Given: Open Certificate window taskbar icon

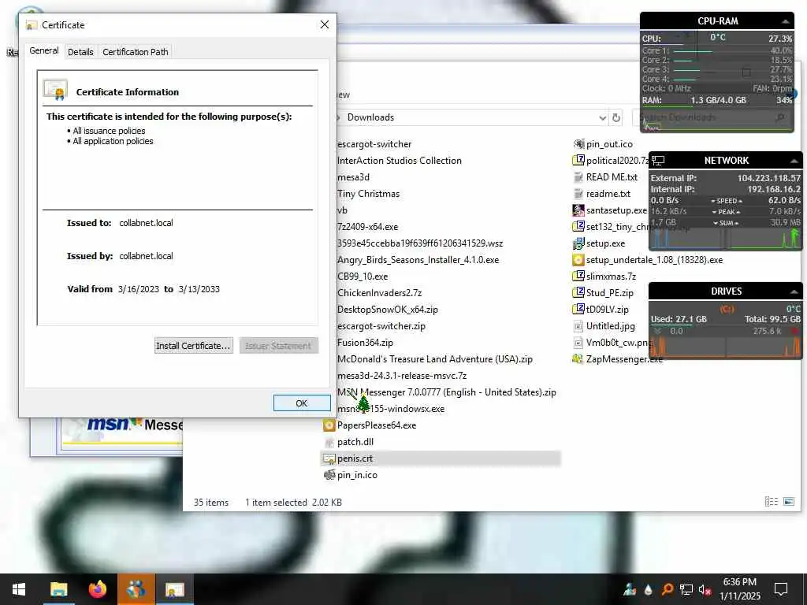Looking at the screenshot, I should pos(174,589).
